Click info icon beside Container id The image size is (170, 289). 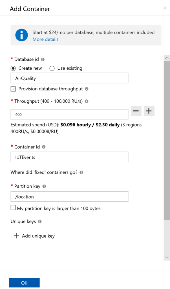pos(44,147)
